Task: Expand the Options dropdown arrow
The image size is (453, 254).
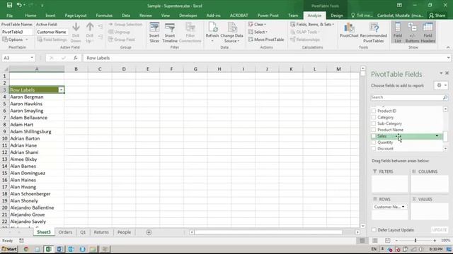Action: 27,40
